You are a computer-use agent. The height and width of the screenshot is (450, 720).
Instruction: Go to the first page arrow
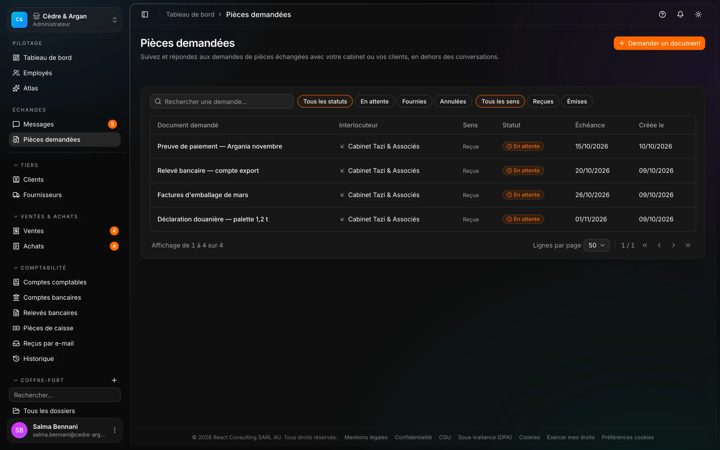pos(645,245)
